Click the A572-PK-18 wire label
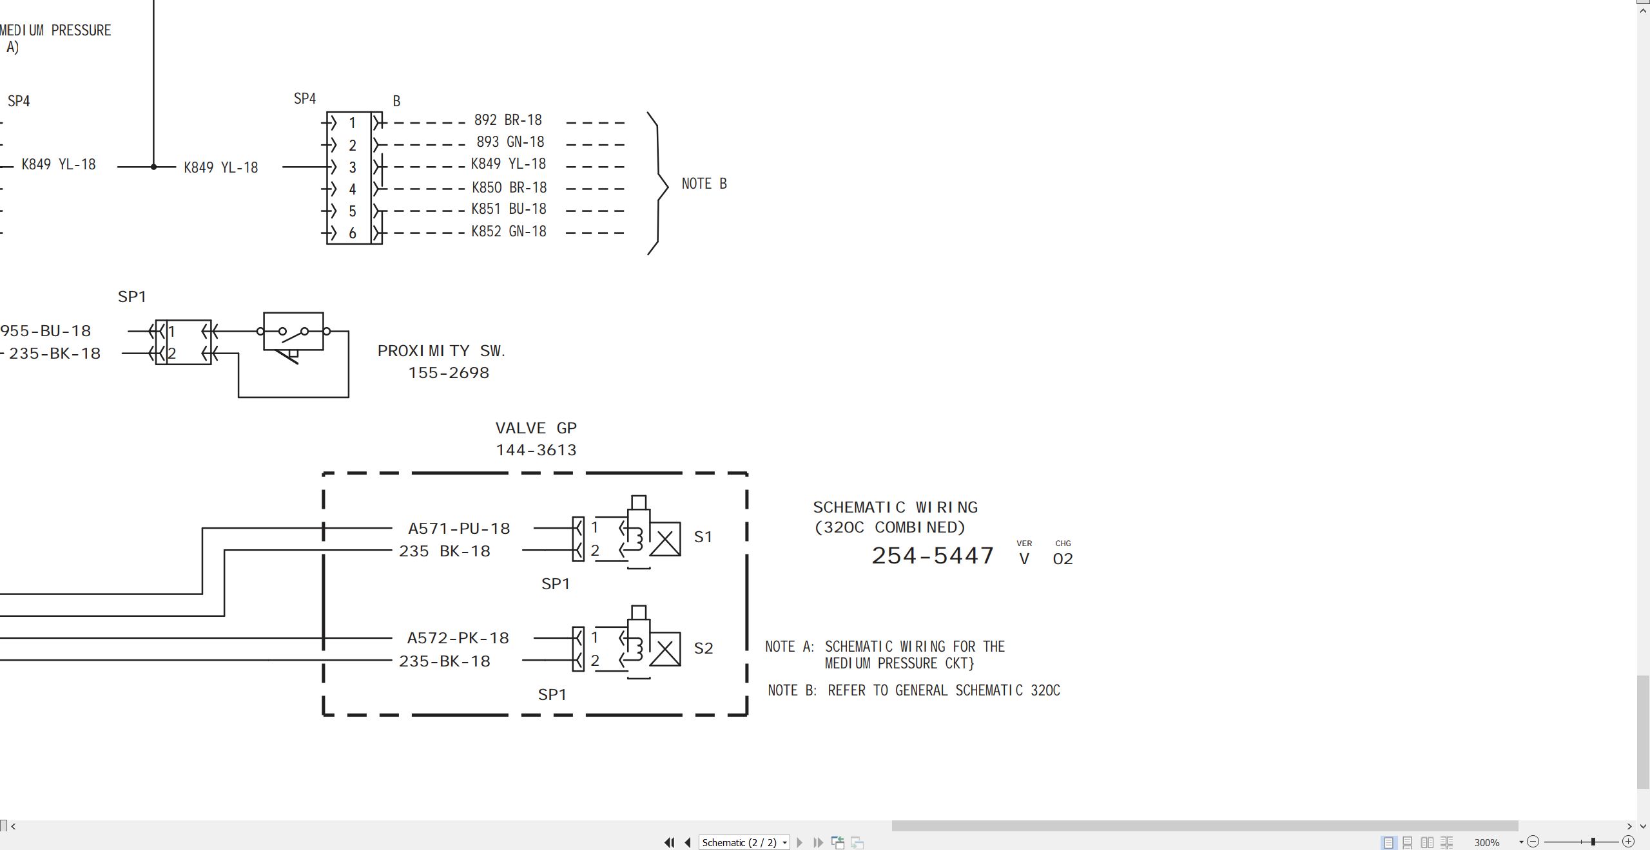1650x850 pixels. [x=458, y=638]
